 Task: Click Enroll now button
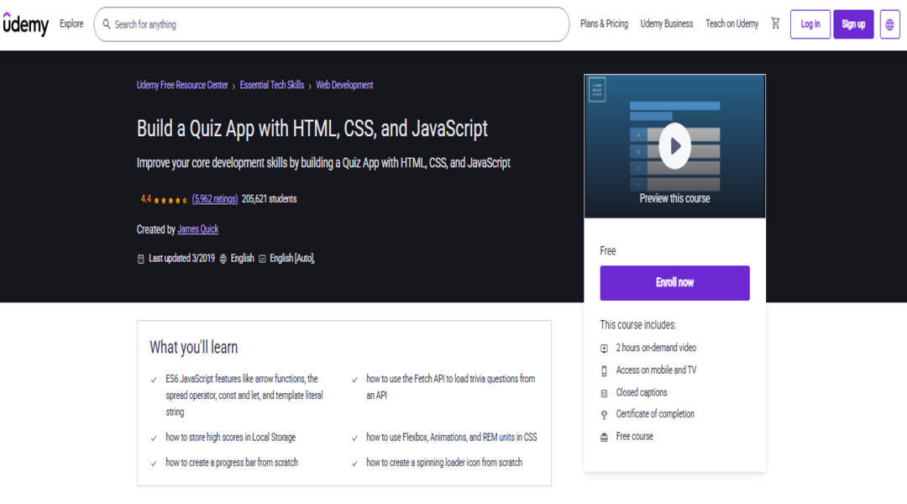674,283
